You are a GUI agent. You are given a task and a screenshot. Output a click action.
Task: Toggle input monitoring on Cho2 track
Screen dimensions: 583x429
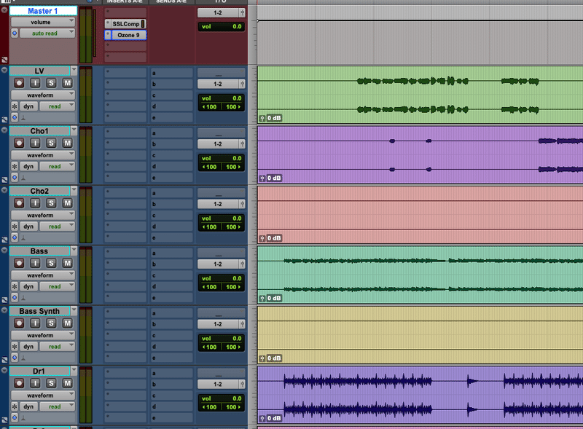coord(35,203)
